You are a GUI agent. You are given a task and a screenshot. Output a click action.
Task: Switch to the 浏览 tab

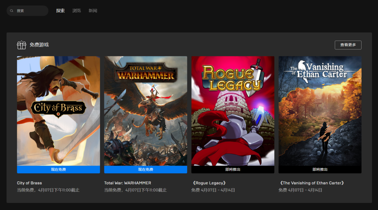(x=76, y=10)
